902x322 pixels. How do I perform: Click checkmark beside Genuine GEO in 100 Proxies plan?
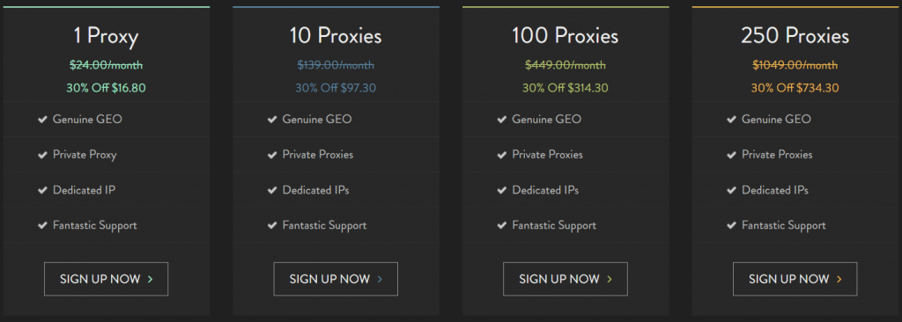pyautogui.click(x=501, y=120)
